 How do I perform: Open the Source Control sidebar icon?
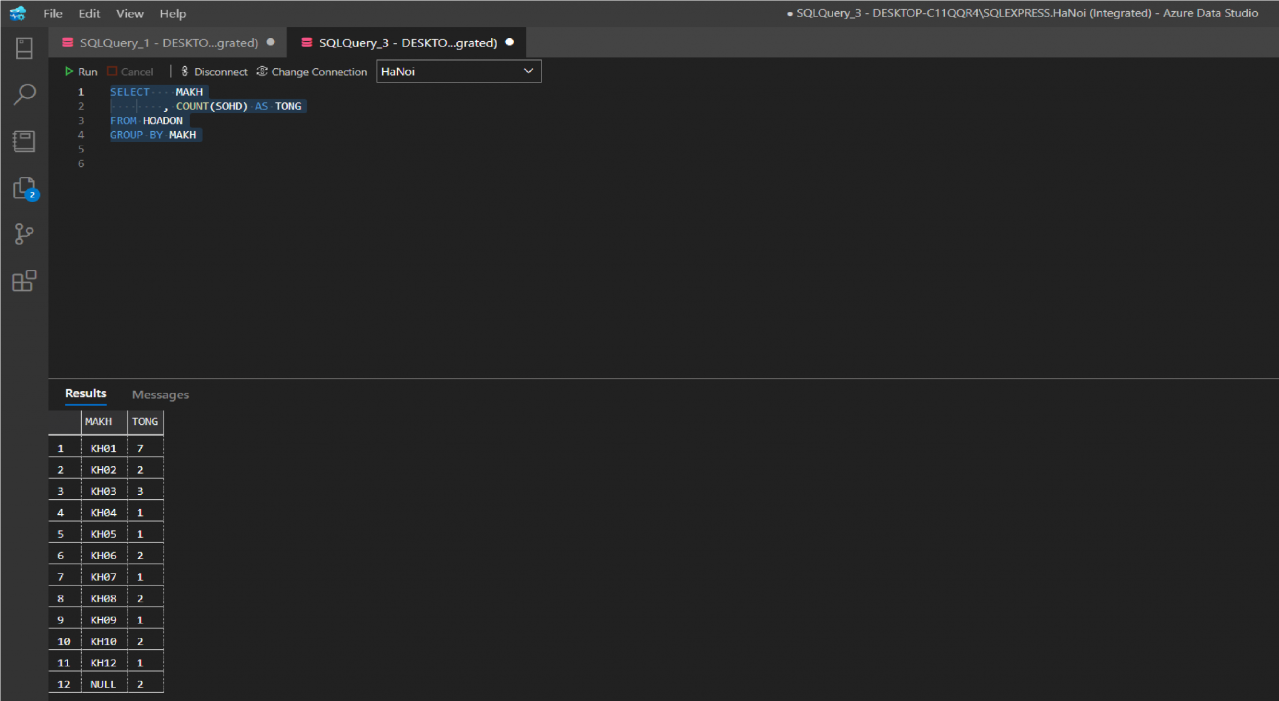[x=24, y=234]
